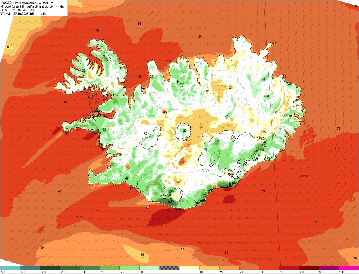Click the map value '-36'
The height and width of the screenshot is (274, 359).
tap(106, 59)
